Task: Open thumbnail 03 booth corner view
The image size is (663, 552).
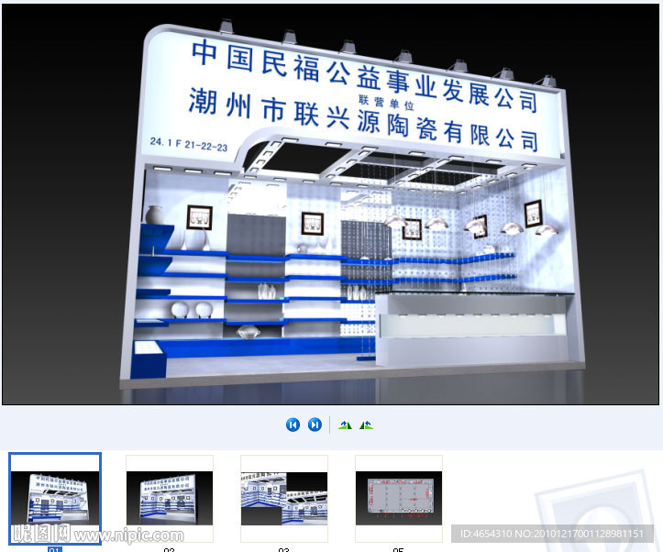Action: pos(284,498)
